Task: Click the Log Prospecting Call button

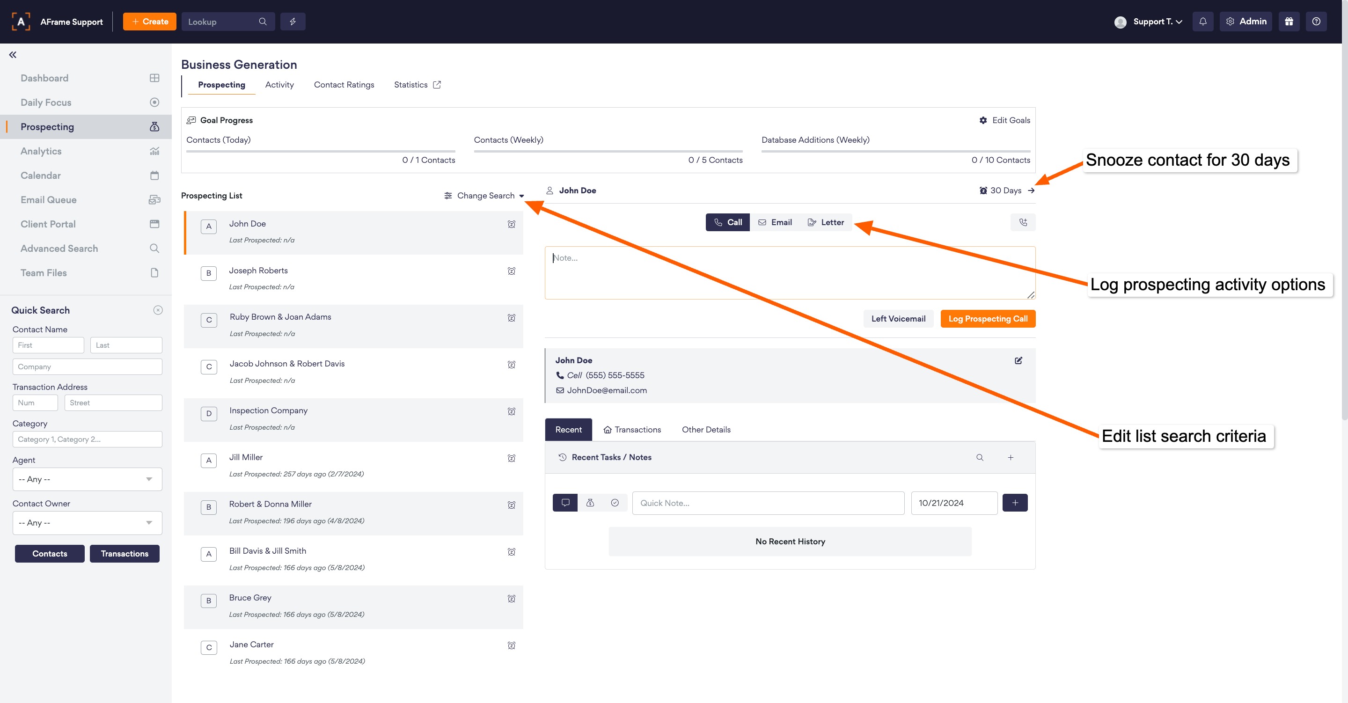Action: coord(988,319)
